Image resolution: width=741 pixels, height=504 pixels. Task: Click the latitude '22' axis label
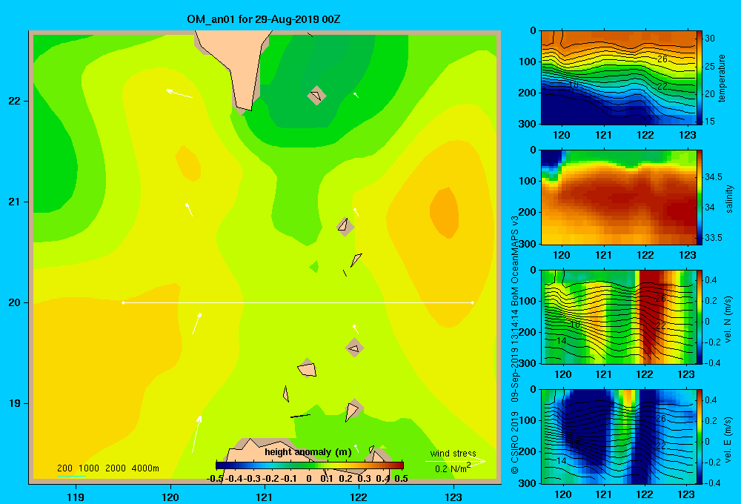[15, 102]
